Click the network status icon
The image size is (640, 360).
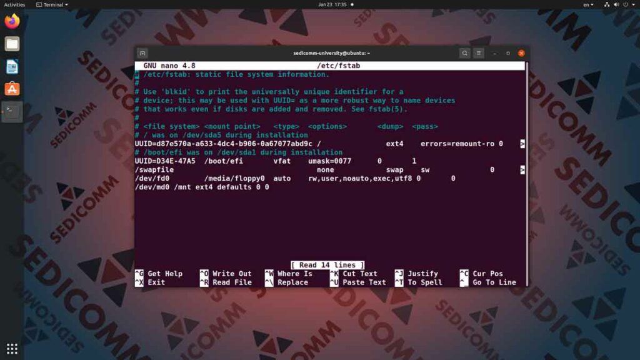click(x=606, y=4)
